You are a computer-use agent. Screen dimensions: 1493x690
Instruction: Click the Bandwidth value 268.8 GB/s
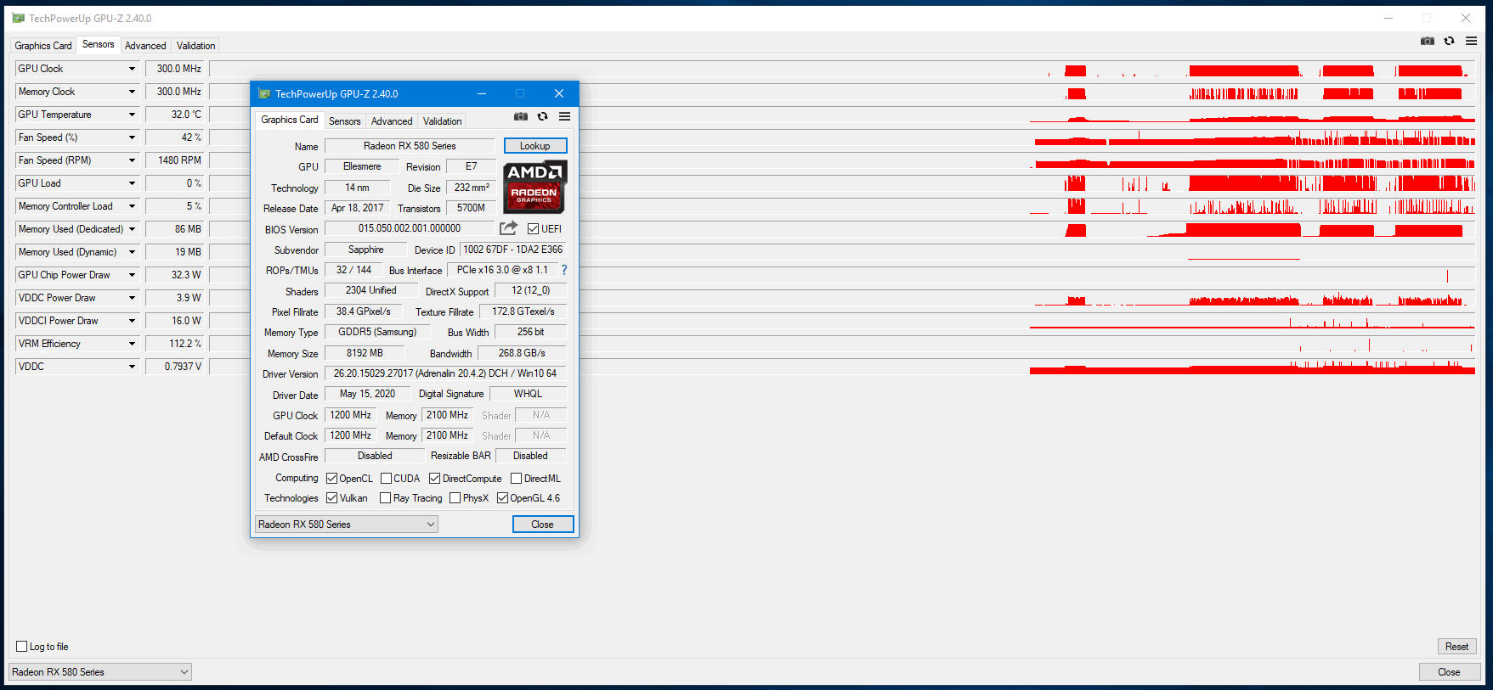tap(522, 353)
